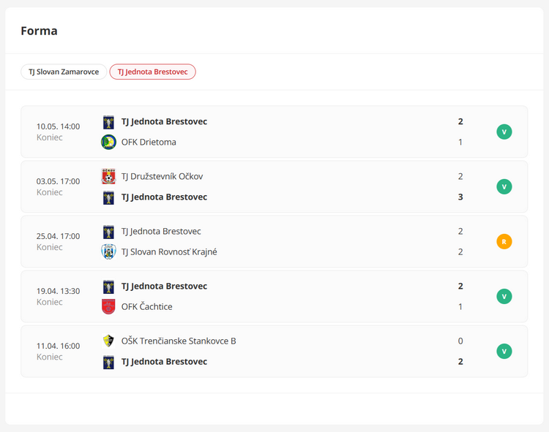Click win badge for 19.04. match
The height and width of the screenshot is (432, 549).
[504, 296]
